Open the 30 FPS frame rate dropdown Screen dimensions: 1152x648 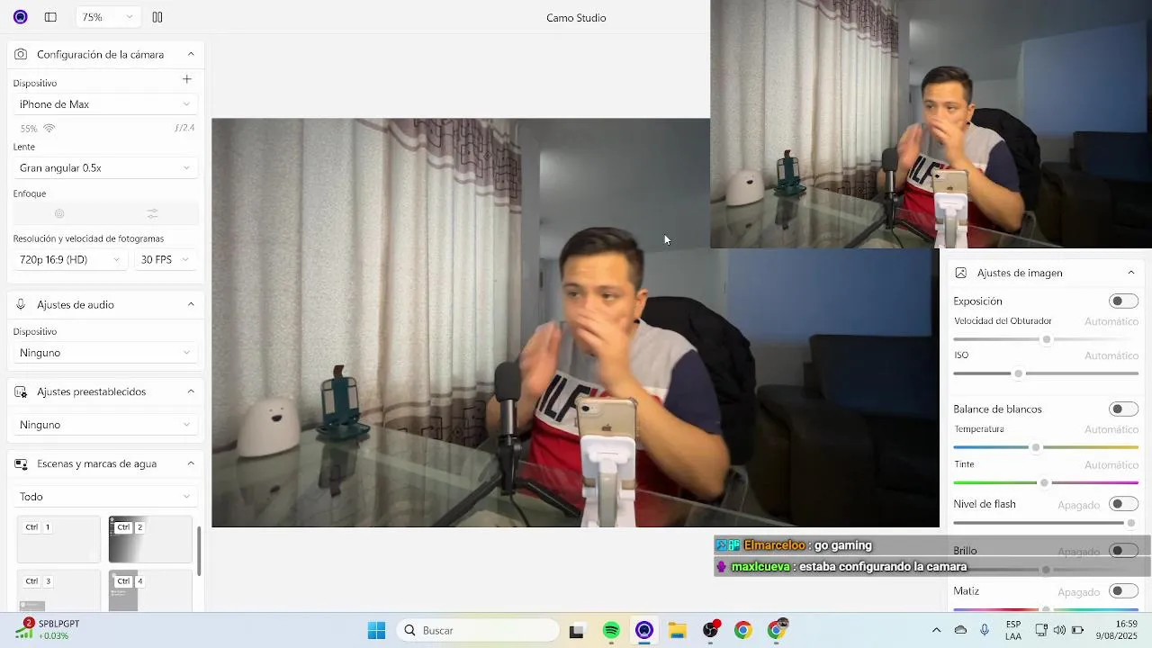pyautogui.click(x=166, y=260)
